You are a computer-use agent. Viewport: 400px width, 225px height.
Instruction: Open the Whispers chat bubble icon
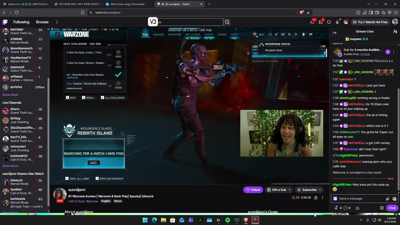[x=329, y=22]
